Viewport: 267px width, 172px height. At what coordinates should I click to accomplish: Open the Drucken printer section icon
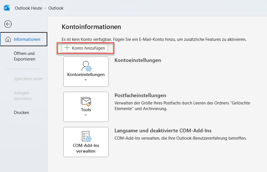(x=22, y=112)
